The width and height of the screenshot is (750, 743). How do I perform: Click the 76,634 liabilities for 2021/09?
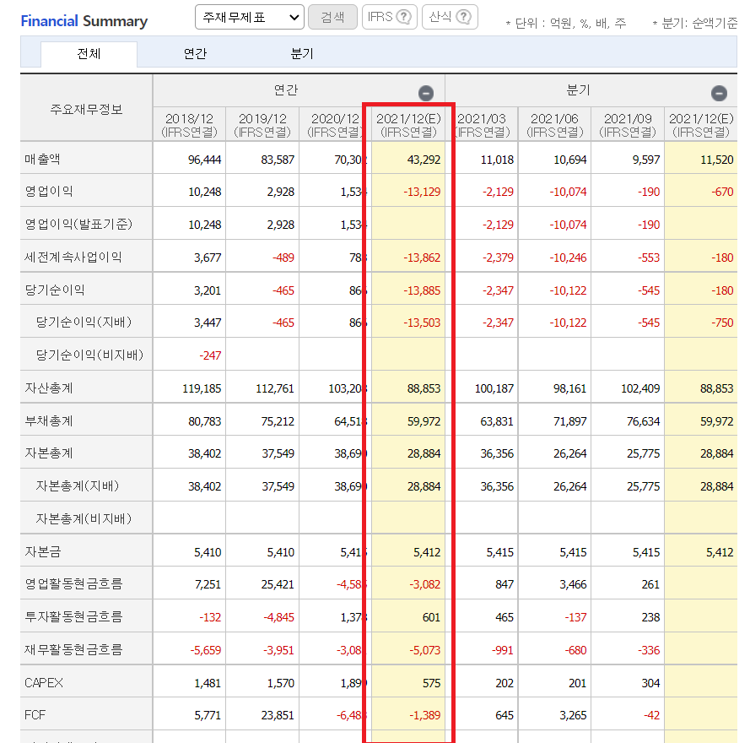click(x=644, y=421)
